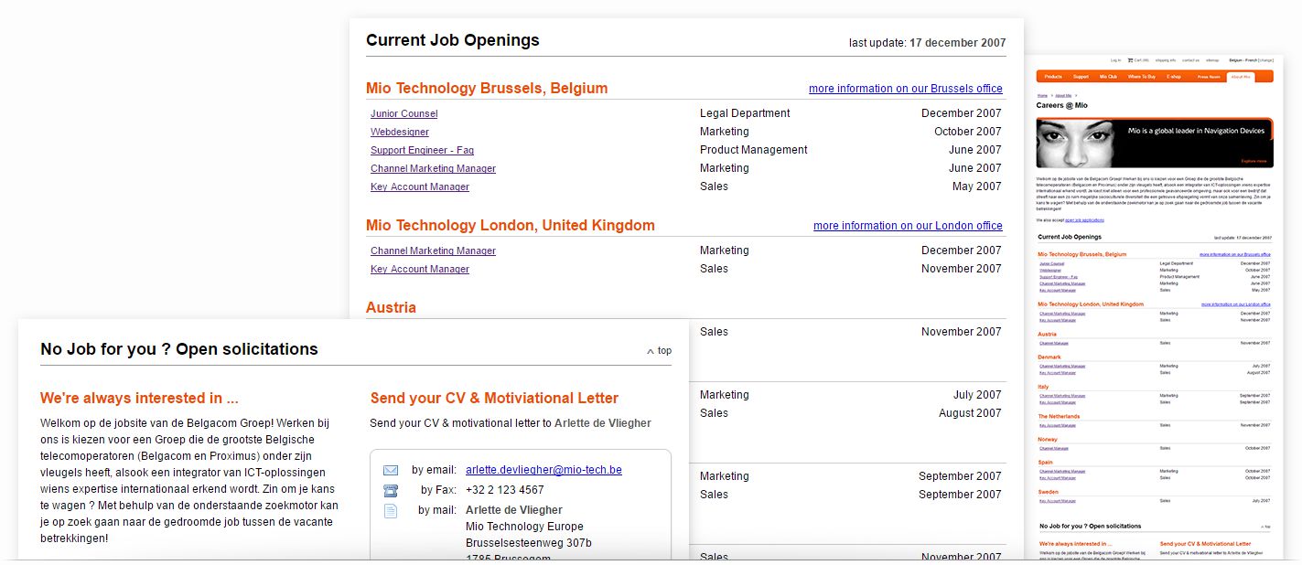Click the envelope icon beside by email

391,470
